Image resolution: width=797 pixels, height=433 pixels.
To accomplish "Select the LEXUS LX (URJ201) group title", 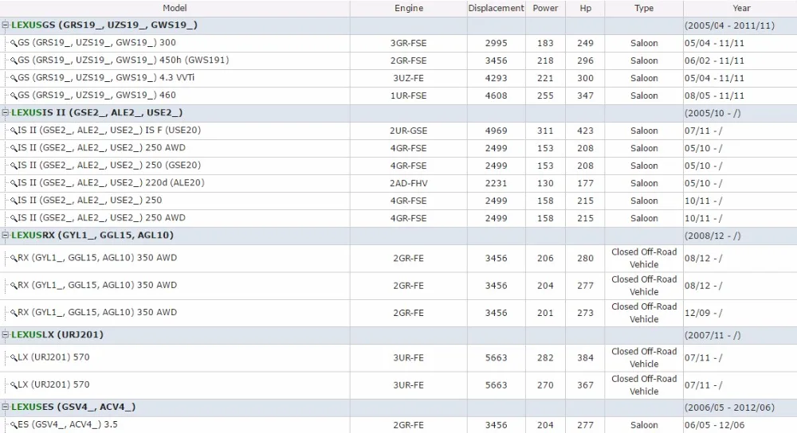I will [x=57, y=334].
